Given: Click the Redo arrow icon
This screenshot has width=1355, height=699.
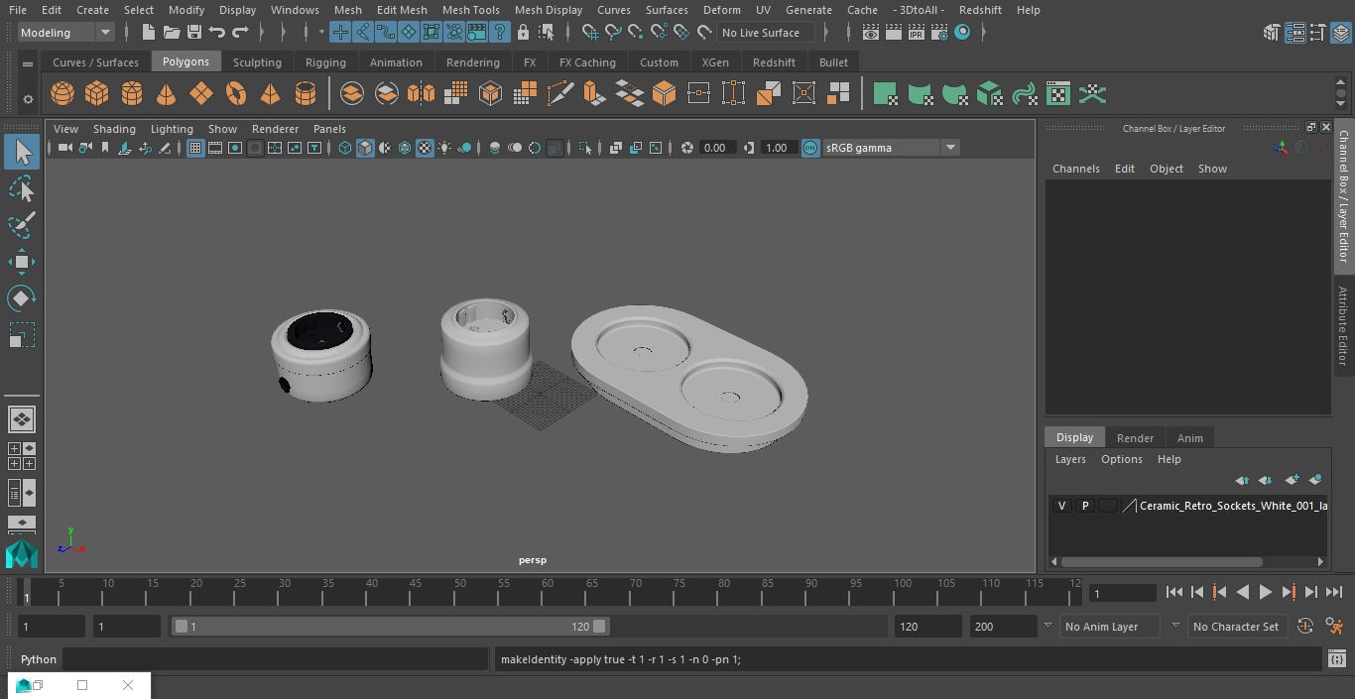Looking at the screenshot, I should pos(240,33).
